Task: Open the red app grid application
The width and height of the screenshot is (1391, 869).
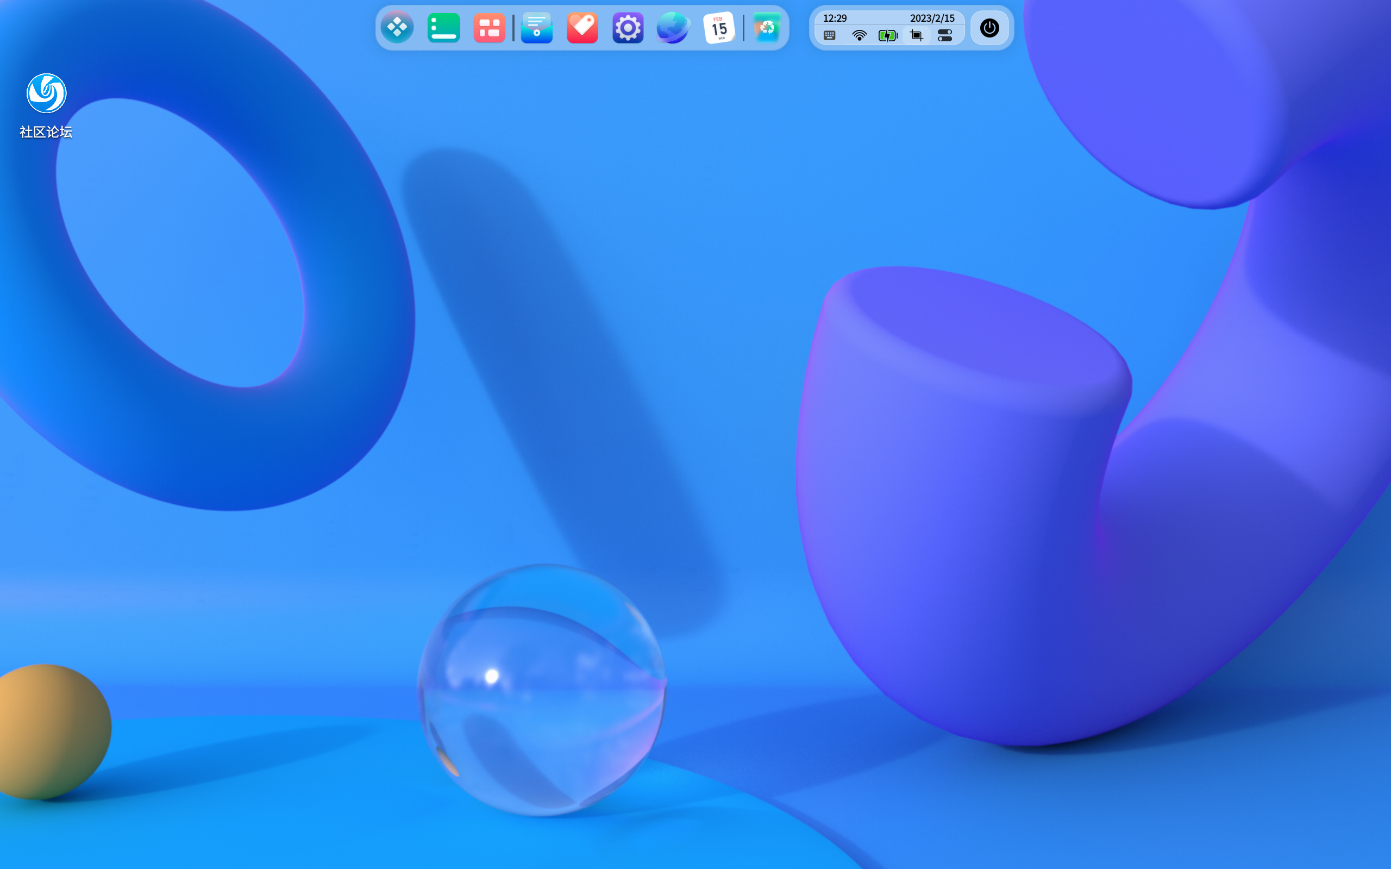Action: 490,28
